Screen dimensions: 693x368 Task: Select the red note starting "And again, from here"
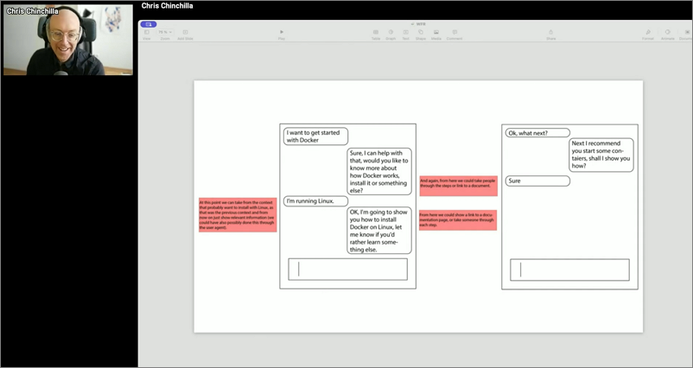(x=458, y=186)
